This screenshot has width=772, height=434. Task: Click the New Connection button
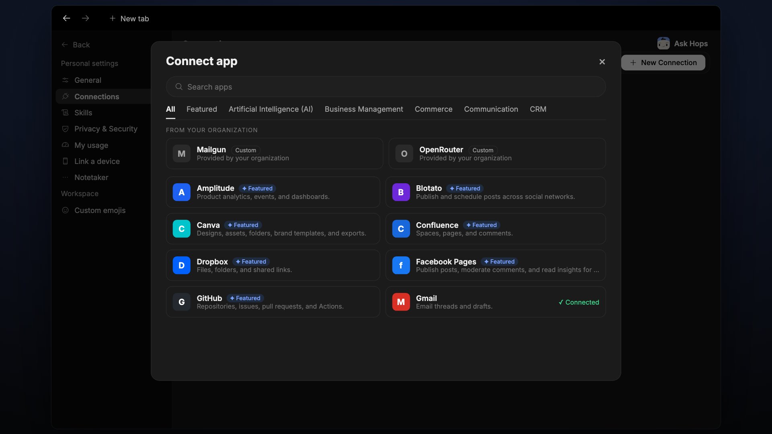click(663, 63)
